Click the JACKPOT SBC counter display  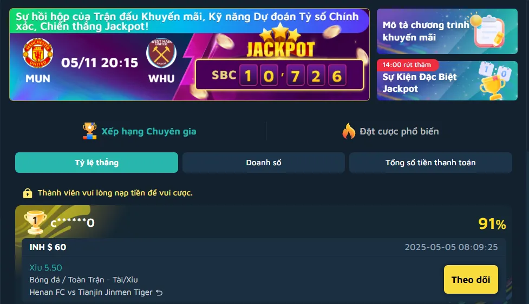point(279,75)
